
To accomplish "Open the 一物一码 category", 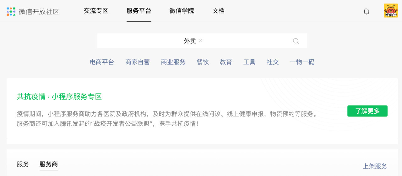I will pos(302,62).
